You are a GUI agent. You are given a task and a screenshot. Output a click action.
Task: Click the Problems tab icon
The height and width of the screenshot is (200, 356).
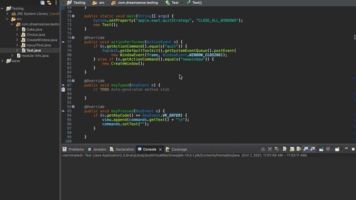65,149
